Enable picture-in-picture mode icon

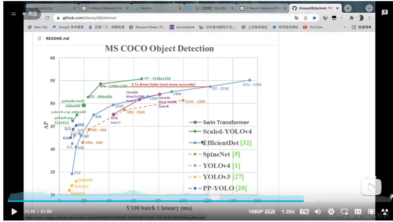[345, 212]
